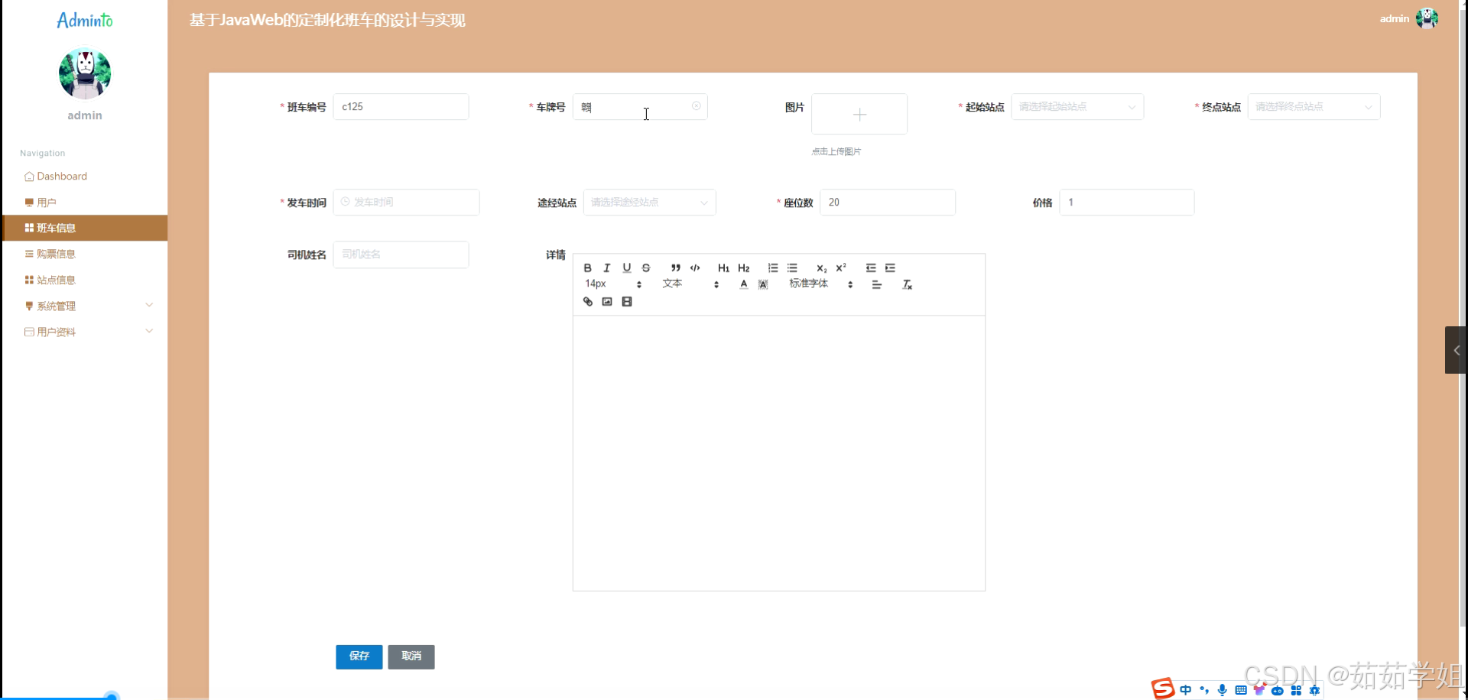Open the text color picker in the editor
1468x700 pixels.
click(743, 284)
